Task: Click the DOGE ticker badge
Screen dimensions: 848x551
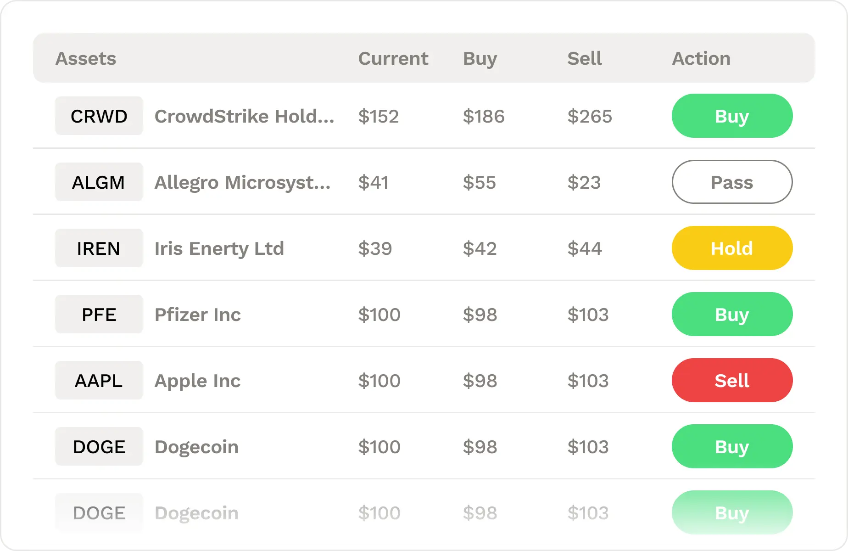Action: (x=99, y=446)
